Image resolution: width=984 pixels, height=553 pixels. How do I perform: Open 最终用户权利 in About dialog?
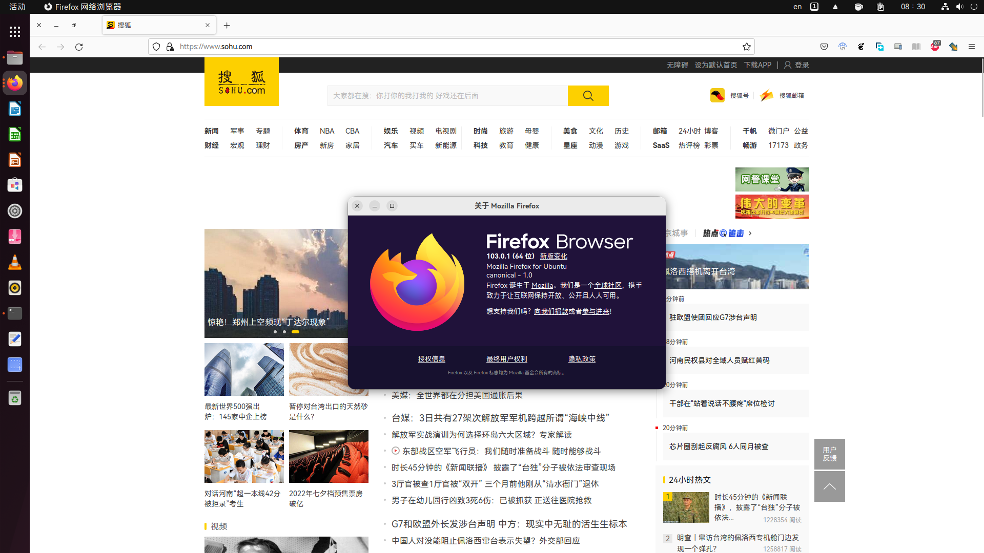507,359
